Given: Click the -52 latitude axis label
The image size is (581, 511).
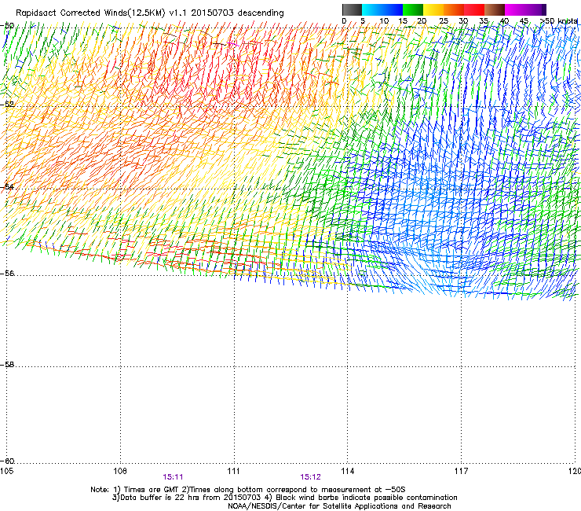Looking at the screenshot, I should [7, 105].
